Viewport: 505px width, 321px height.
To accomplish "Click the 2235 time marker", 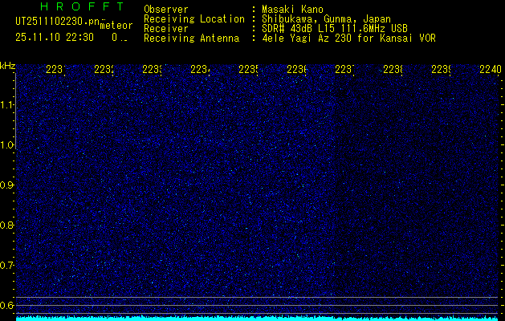I will [x=248, y=69].
